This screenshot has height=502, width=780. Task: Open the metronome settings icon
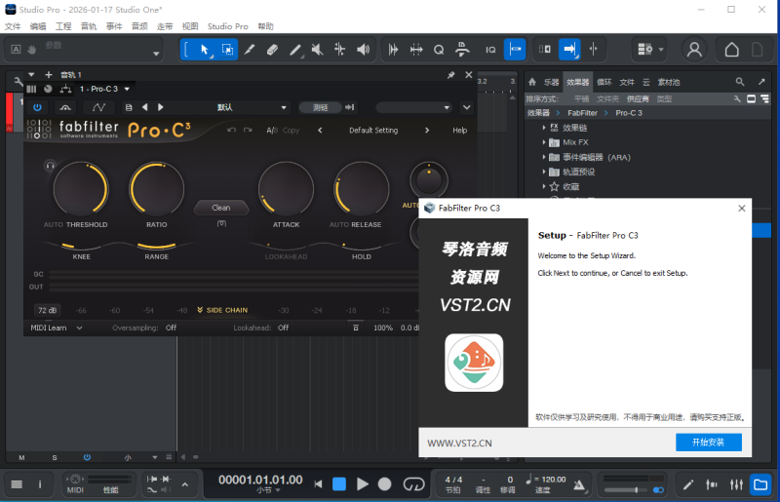(x=578, y=484)
